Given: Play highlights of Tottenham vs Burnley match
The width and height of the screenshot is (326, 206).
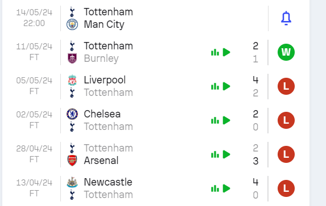Looking at the screenshot, I should pos(226,52).
